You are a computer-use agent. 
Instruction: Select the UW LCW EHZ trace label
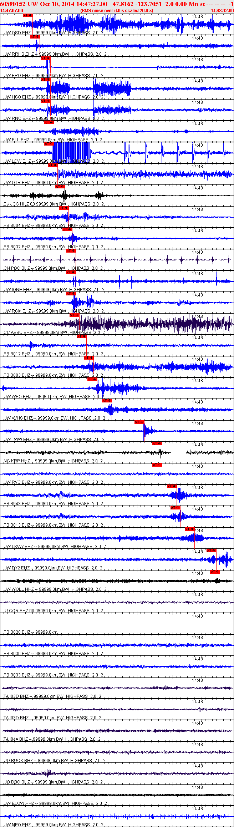click(54, 161)
